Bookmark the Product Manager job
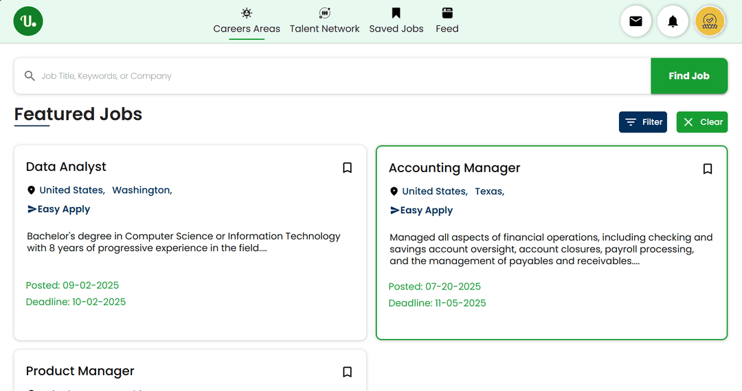Image resolution: width=742 pixels, height=391 pixels. (347, 372)
